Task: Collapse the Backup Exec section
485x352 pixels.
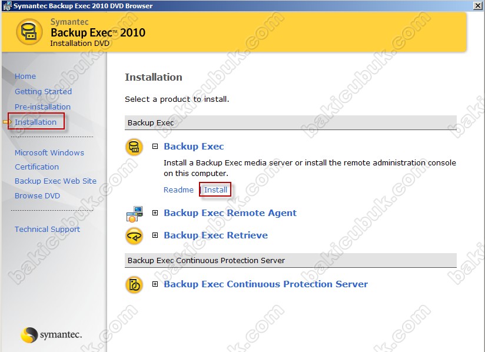Action: coord(155,147)
